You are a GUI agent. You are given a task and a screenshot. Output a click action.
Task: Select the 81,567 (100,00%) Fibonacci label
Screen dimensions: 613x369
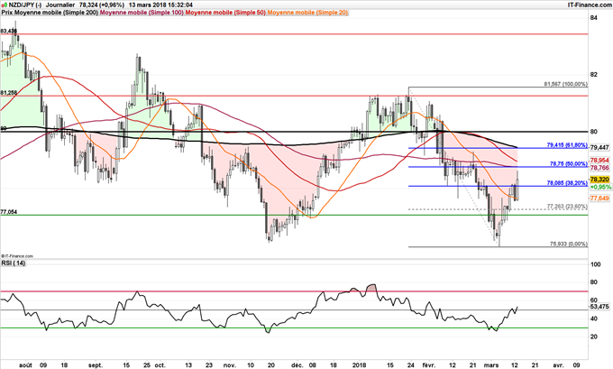click(566, 84)
